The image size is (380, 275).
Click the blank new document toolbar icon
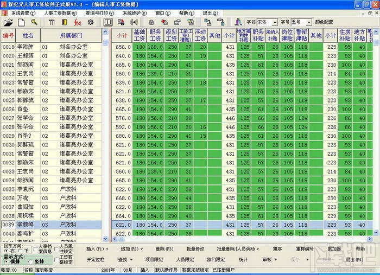pyautogui.click(x=21, y=23)
